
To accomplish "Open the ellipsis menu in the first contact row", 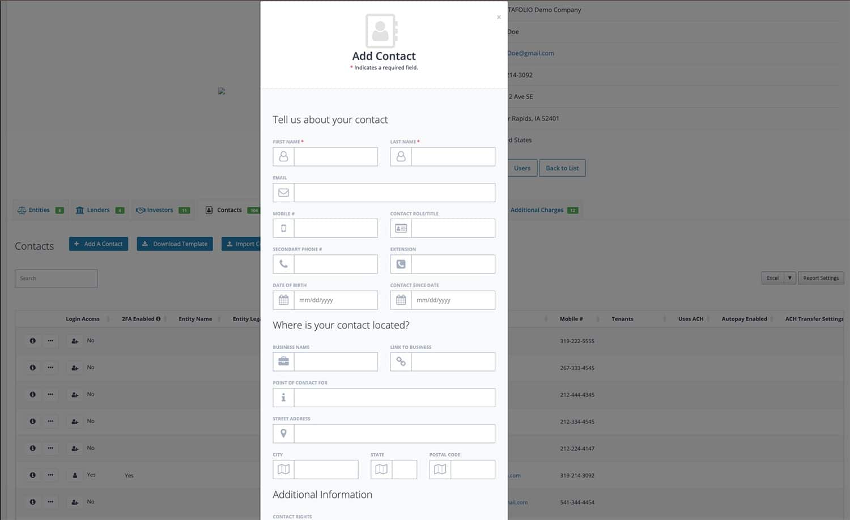I will pos(50,340).
